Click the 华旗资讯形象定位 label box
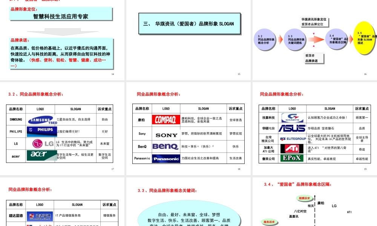Image resolution: width=377 pixels, height=226 pixels. [314, 21]
